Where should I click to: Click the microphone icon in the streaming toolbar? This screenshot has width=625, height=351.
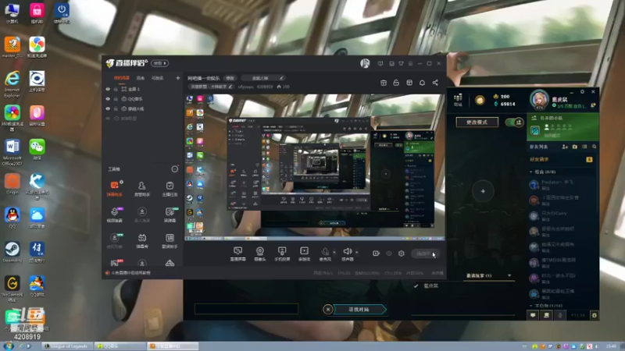click(x=325, y=252)
